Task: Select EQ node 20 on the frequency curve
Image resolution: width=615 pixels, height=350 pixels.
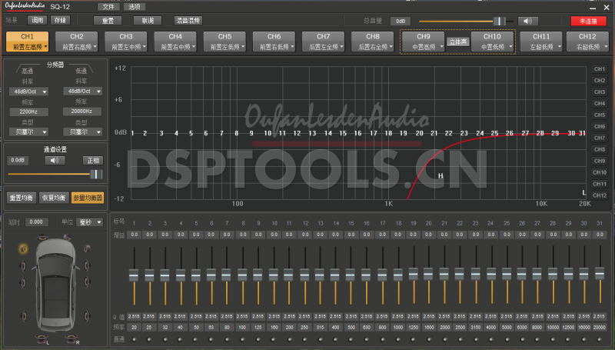Action: pyautogui.click(x=419, y=133)
